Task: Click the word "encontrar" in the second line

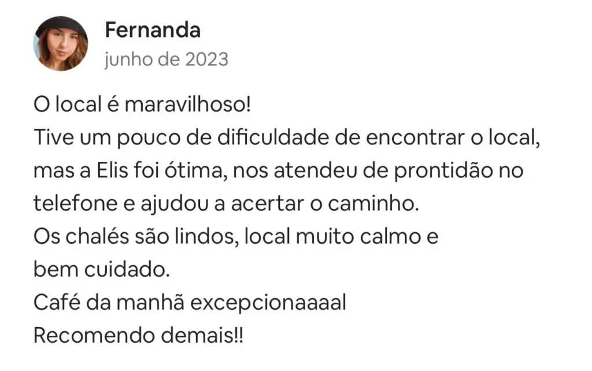Action: pyautogui.click(x=395, y=139)
